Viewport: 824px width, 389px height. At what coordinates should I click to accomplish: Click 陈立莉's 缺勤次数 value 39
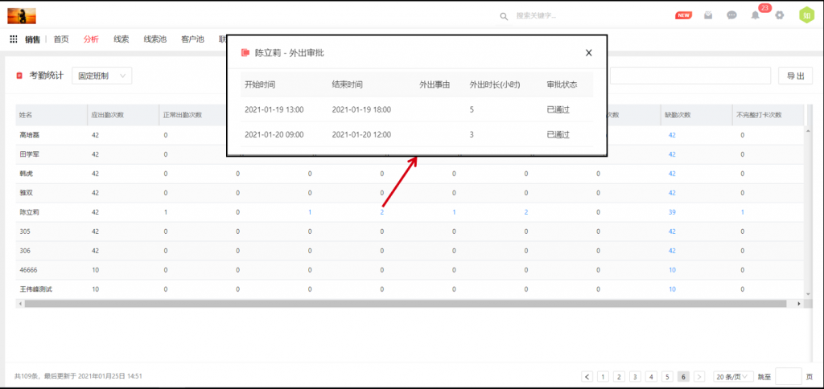(671, 212)
